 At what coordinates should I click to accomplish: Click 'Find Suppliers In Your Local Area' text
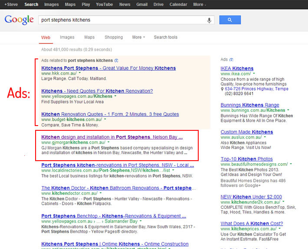tap(72, 102)
